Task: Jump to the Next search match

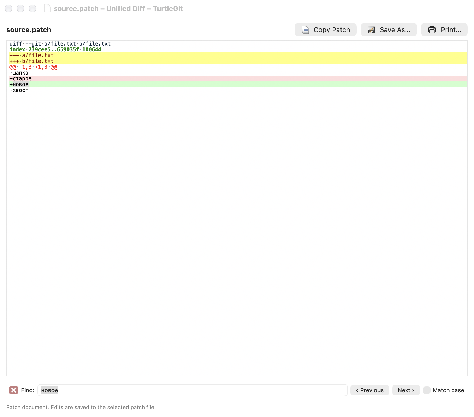Action: click(x=406, y=390)
